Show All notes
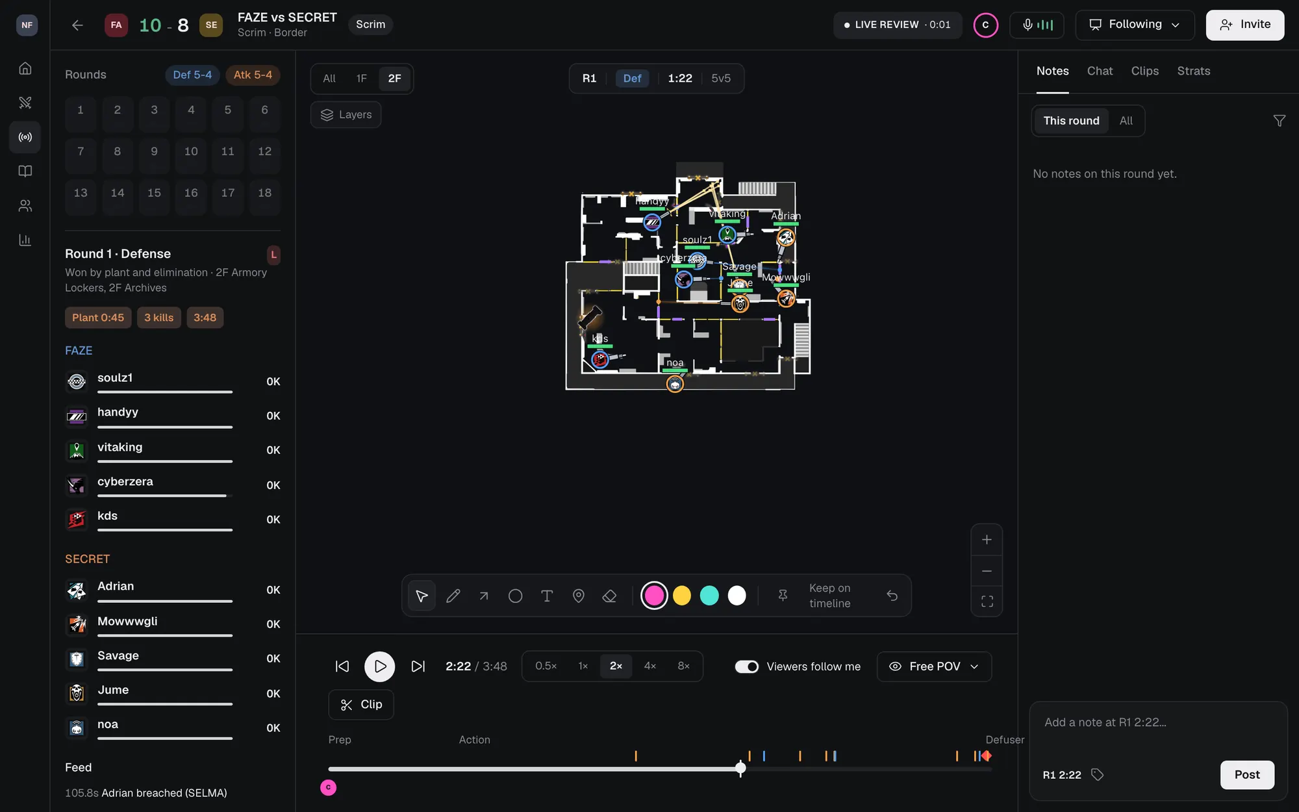1299x812 pixels. 1126,121
